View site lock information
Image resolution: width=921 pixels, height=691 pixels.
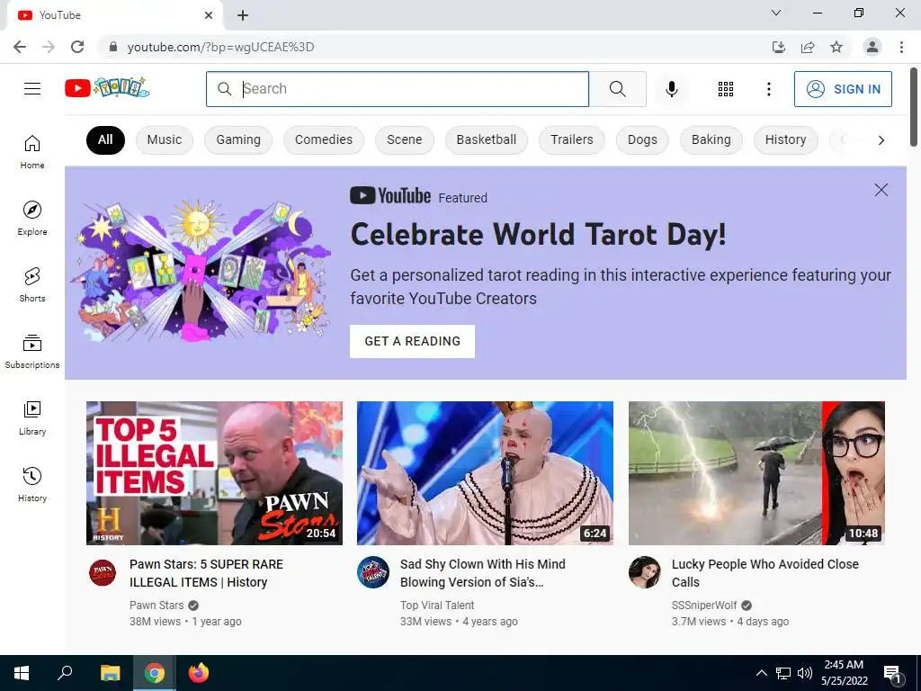(x=113, y=47)
